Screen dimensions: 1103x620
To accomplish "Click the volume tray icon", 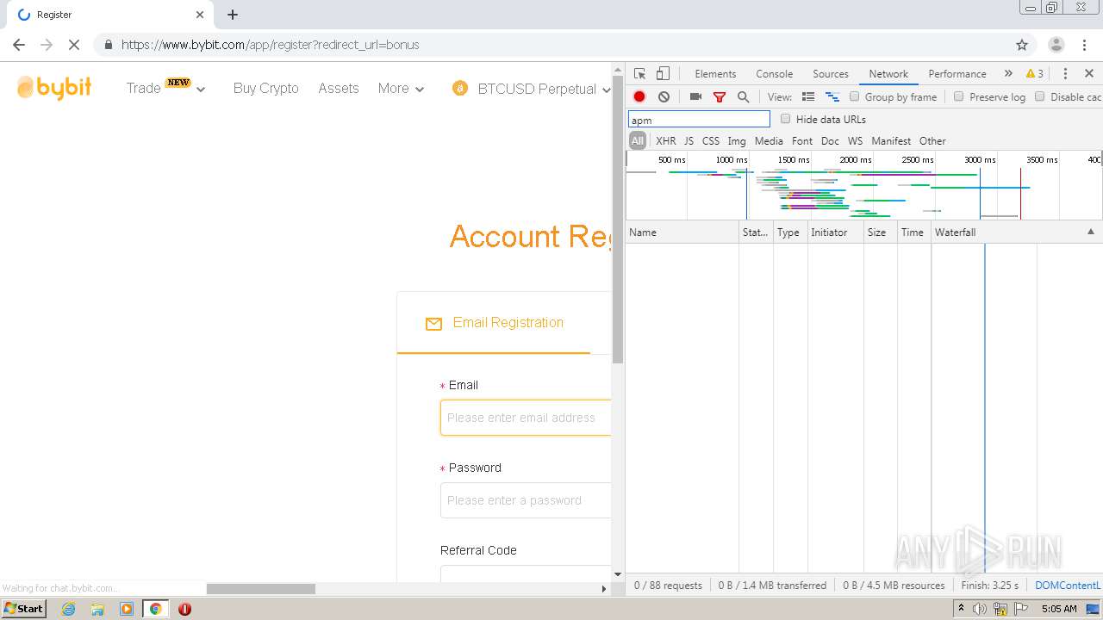I will [980, 609].
